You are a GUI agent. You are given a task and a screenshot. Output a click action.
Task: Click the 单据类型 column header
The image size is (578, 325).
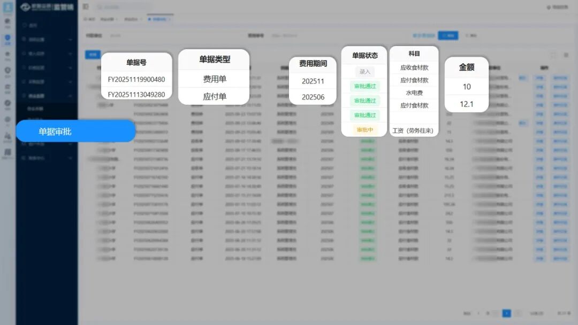[x=214, y=59]
